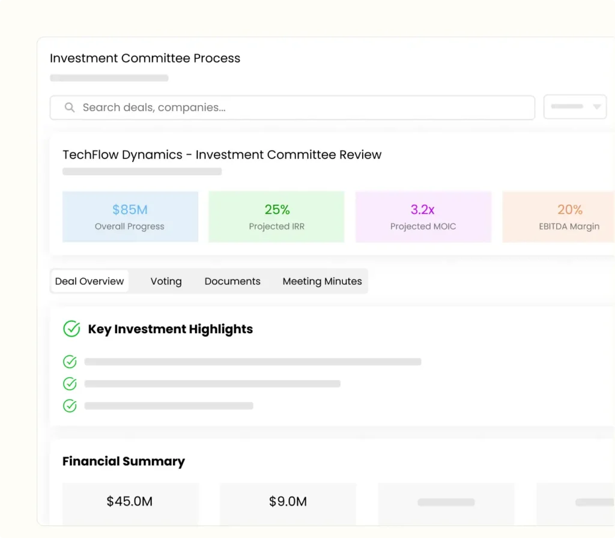This screenshot has width=615, height=538.
Task: Switch to the Voting tab
Action: [x=166, y=281]
